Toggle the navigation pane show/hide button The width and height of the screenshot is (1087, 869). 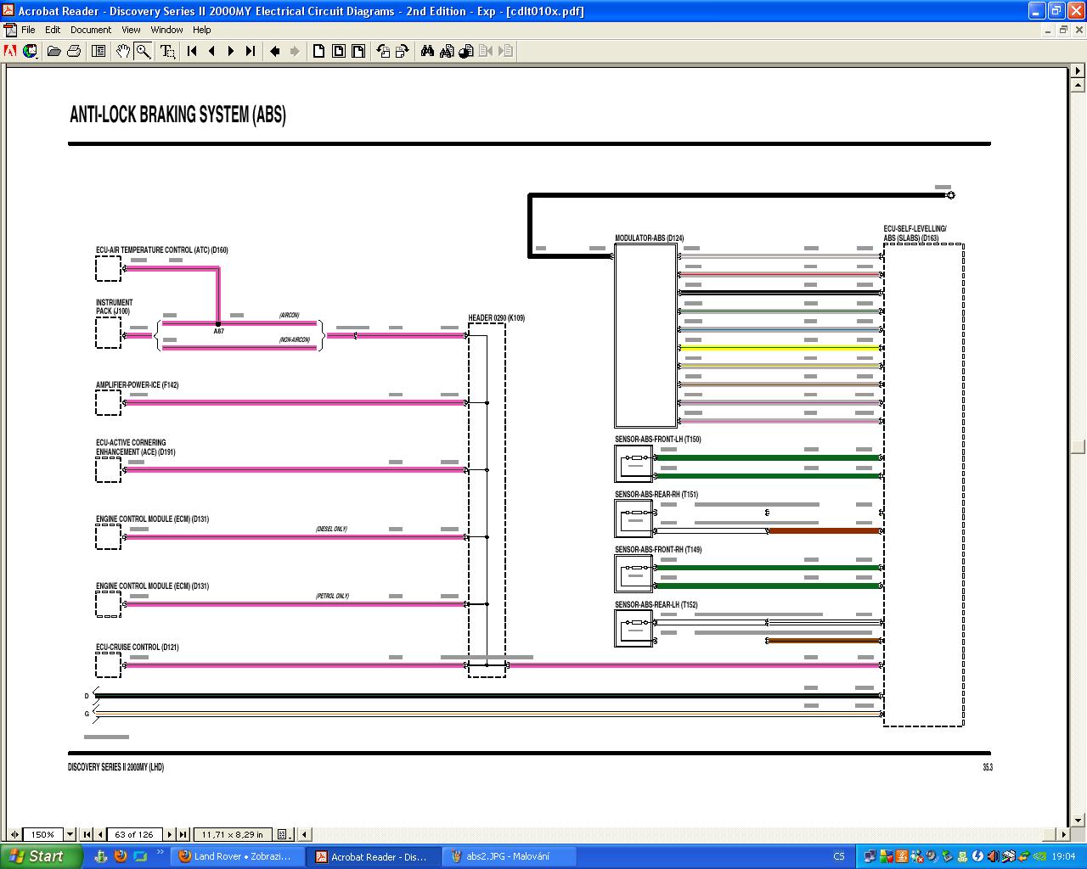click(x=99, y=52)
